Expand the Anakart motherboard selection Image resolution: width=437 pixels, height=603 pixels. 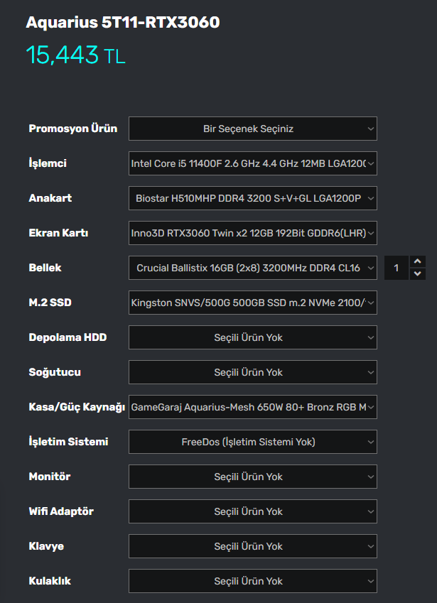click(x=252, y=198)
